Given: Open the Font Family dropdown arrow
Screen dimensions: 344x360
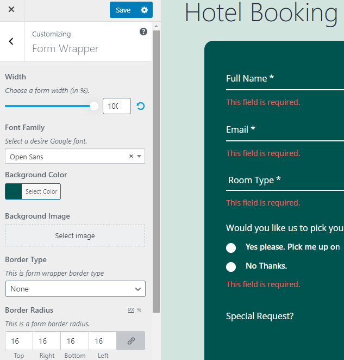Looking at the screenshot, I should 139,156.
